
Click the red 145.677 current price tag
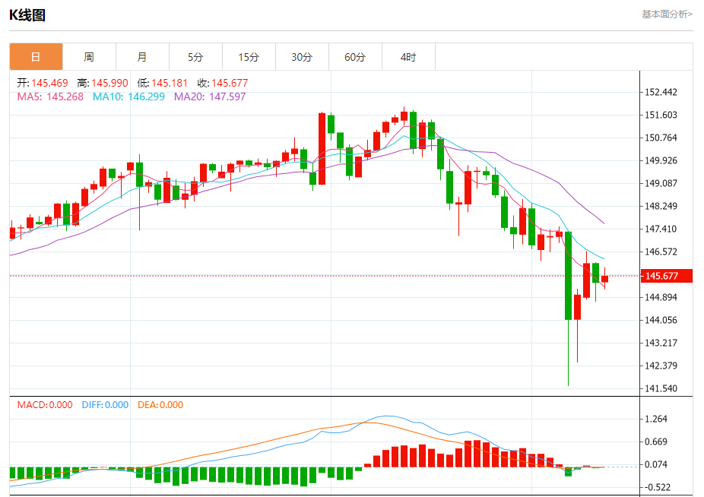tap(667, 276)
